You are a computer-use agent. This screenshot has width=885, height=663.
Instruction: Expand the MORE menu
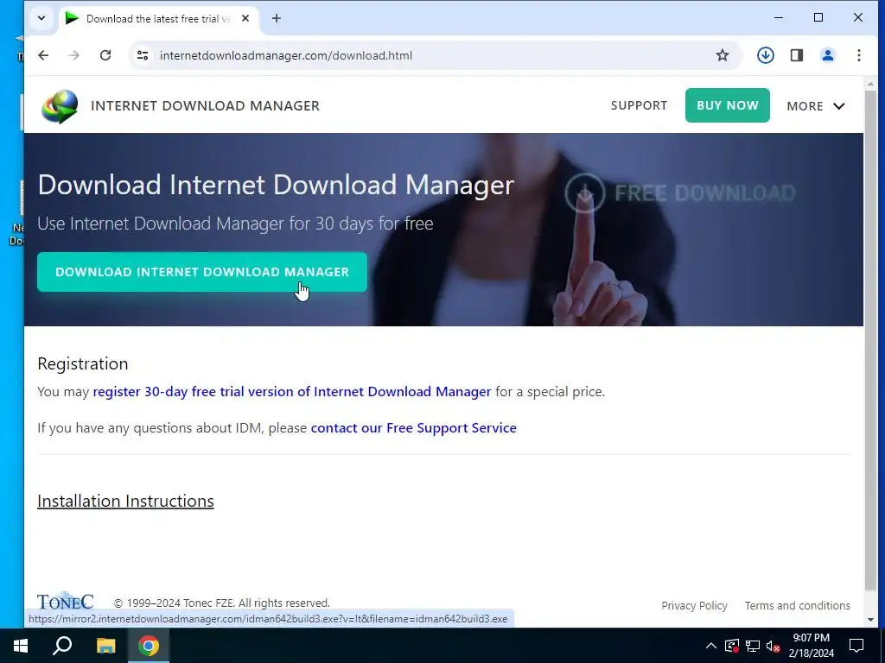(816, 106)
